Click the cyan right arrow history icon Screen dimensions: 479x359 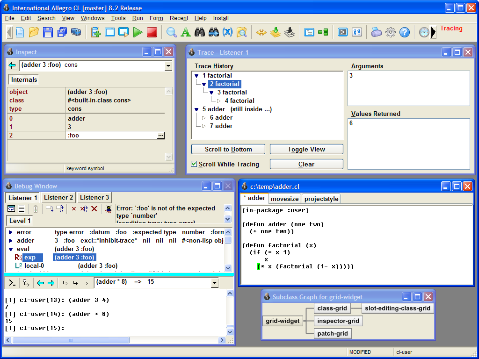click(x=51, y=283)
